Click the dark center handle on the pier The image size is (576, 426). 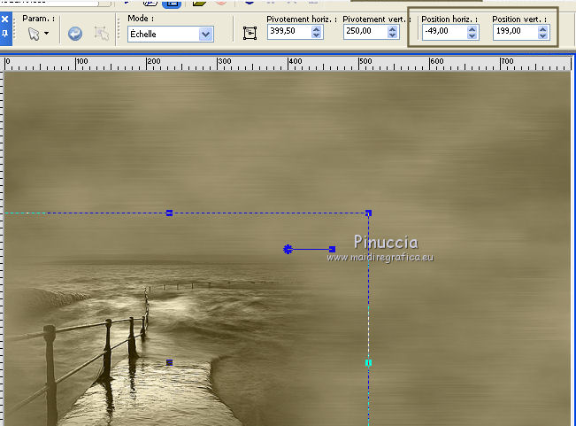click(169, 362)
